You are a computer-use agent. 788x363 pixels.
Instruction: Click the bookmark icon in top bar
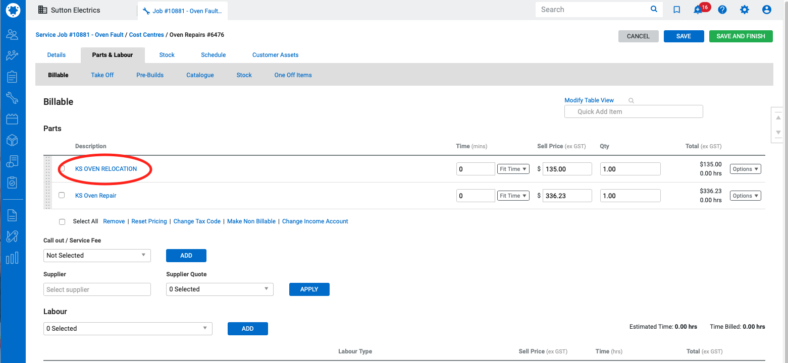(677, 10)
